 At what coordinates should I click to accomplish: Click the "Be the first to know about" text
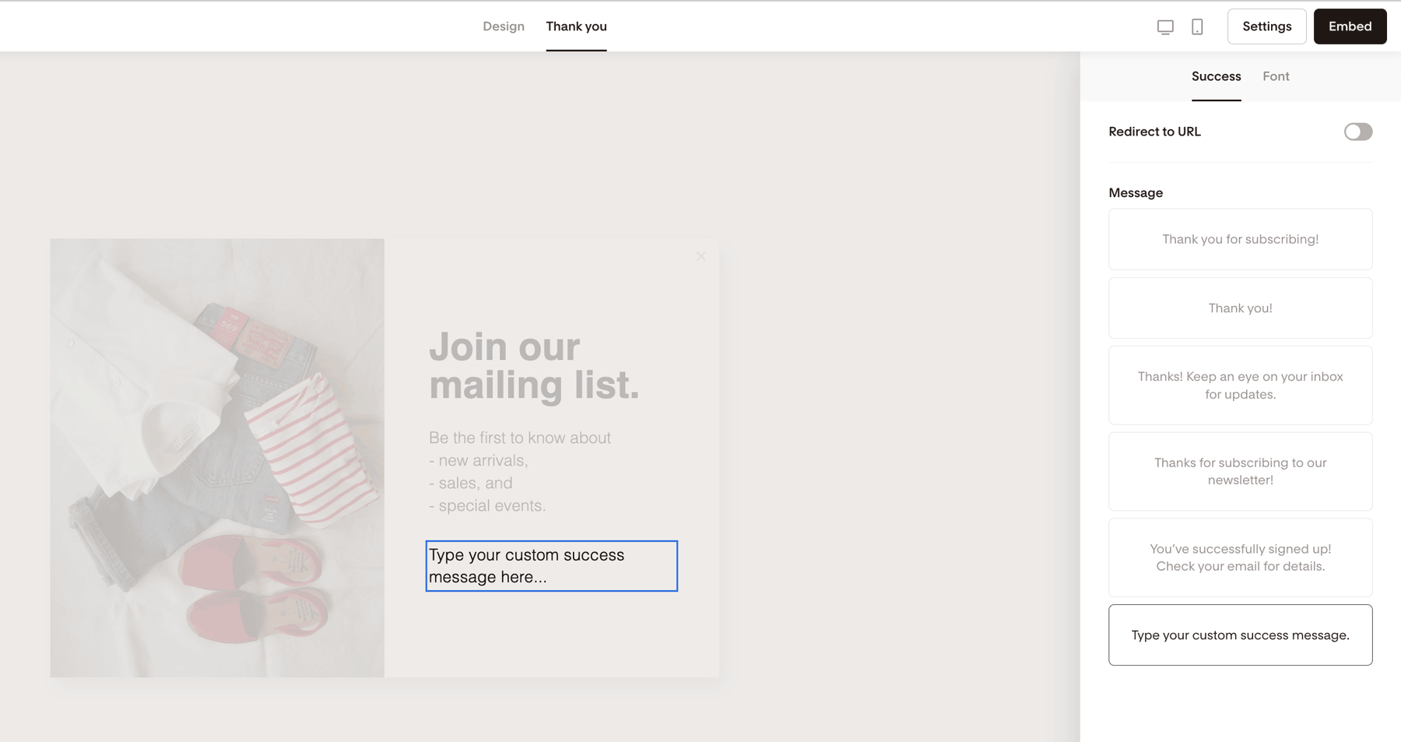pyautogui.click(x=520, y=438)
